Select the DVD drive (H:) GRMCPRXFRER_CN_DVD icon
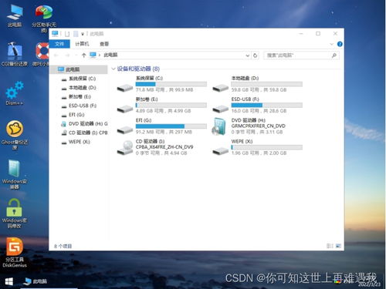386x289 pixels. click(x=219, y=126)
